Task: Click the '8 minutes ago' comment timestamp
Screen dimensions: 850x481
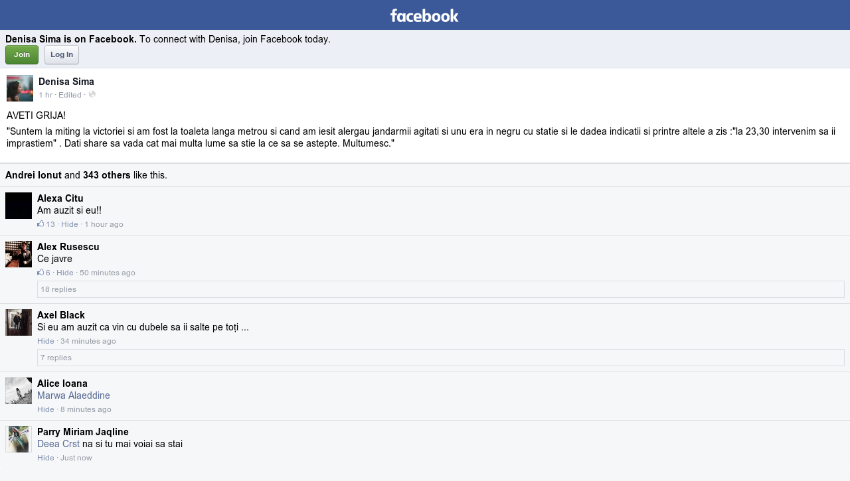Action: click(x=86, y=409)
